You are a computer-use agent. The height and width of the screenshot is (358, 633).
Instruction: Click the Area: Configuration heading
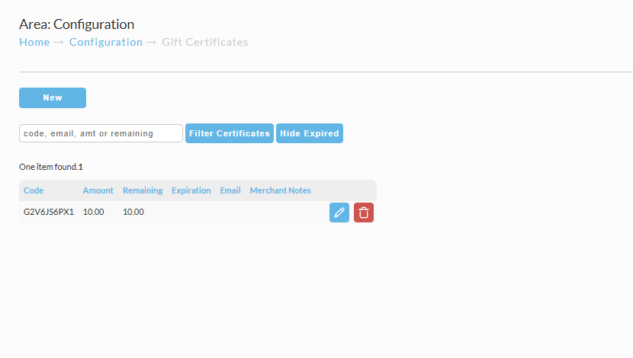[x=77, y=24]
